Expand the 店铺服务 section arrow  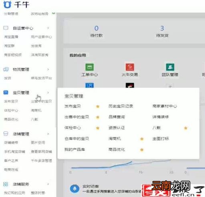point(48,184)
